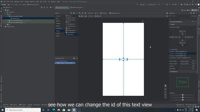Viewport: 200px width, 112px height.
Task: Click the Make Project hammer icon
Action: (x=137, y=4)
